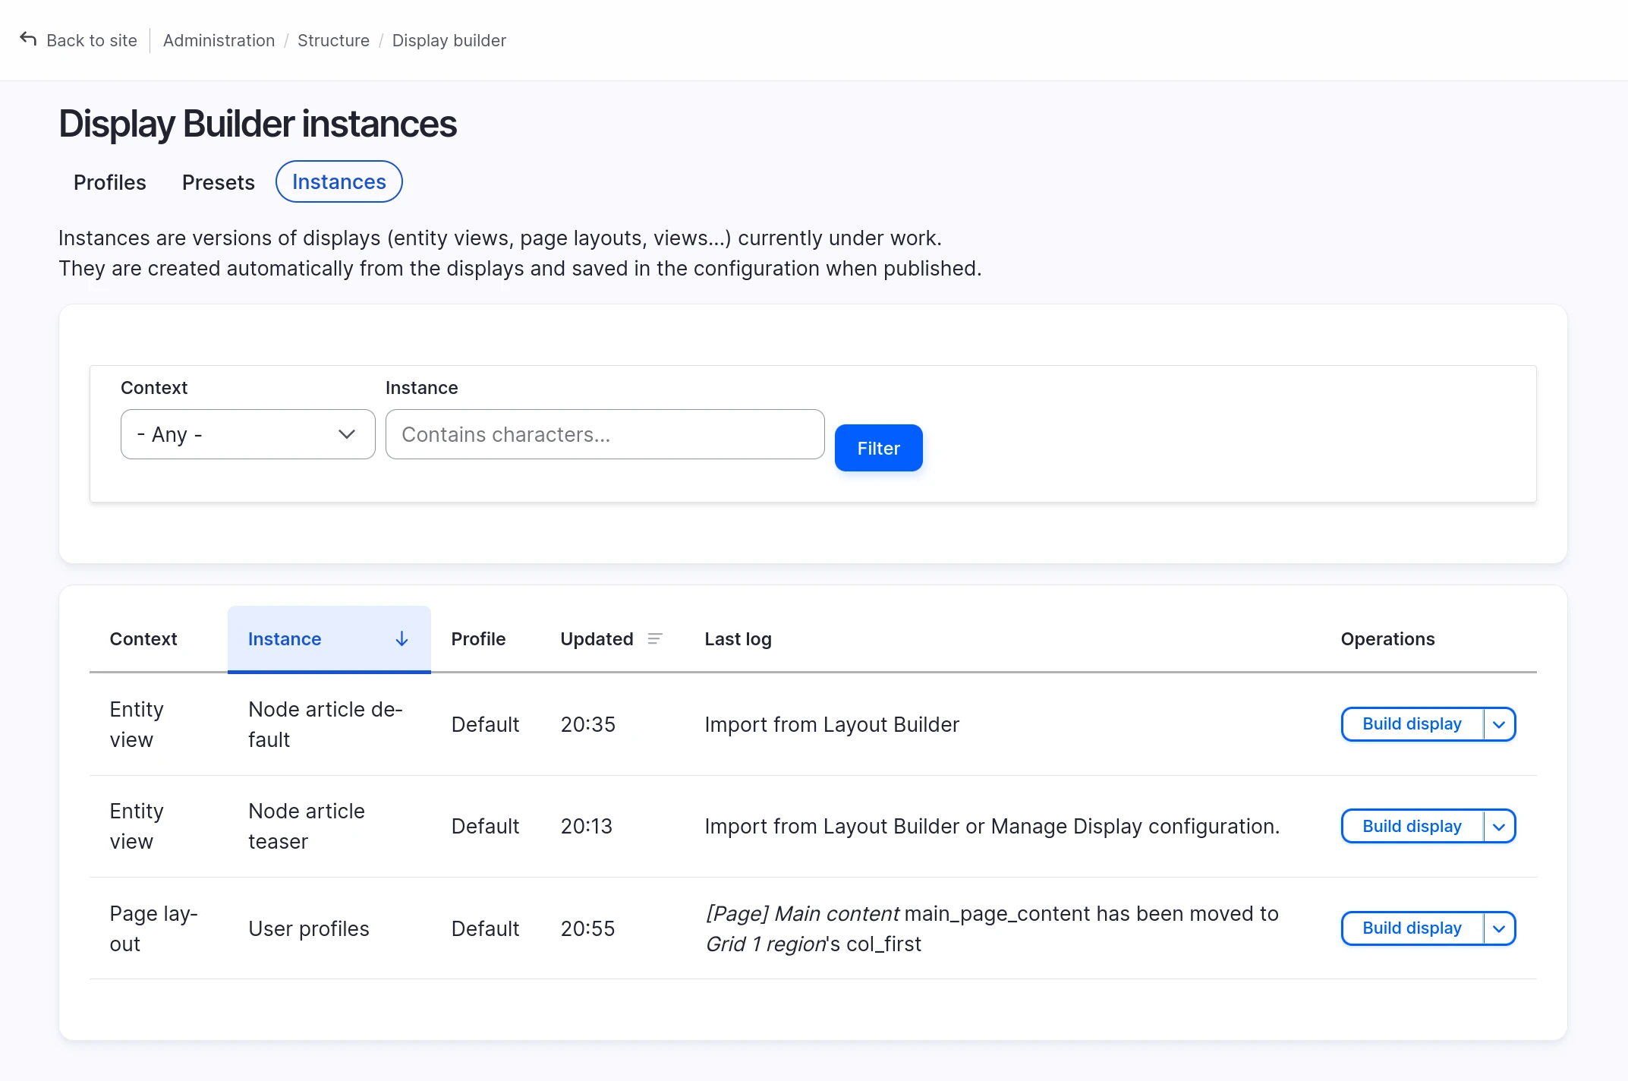
Task: Open Display builder breadcrumb link
Action: [x=449, y=40]
